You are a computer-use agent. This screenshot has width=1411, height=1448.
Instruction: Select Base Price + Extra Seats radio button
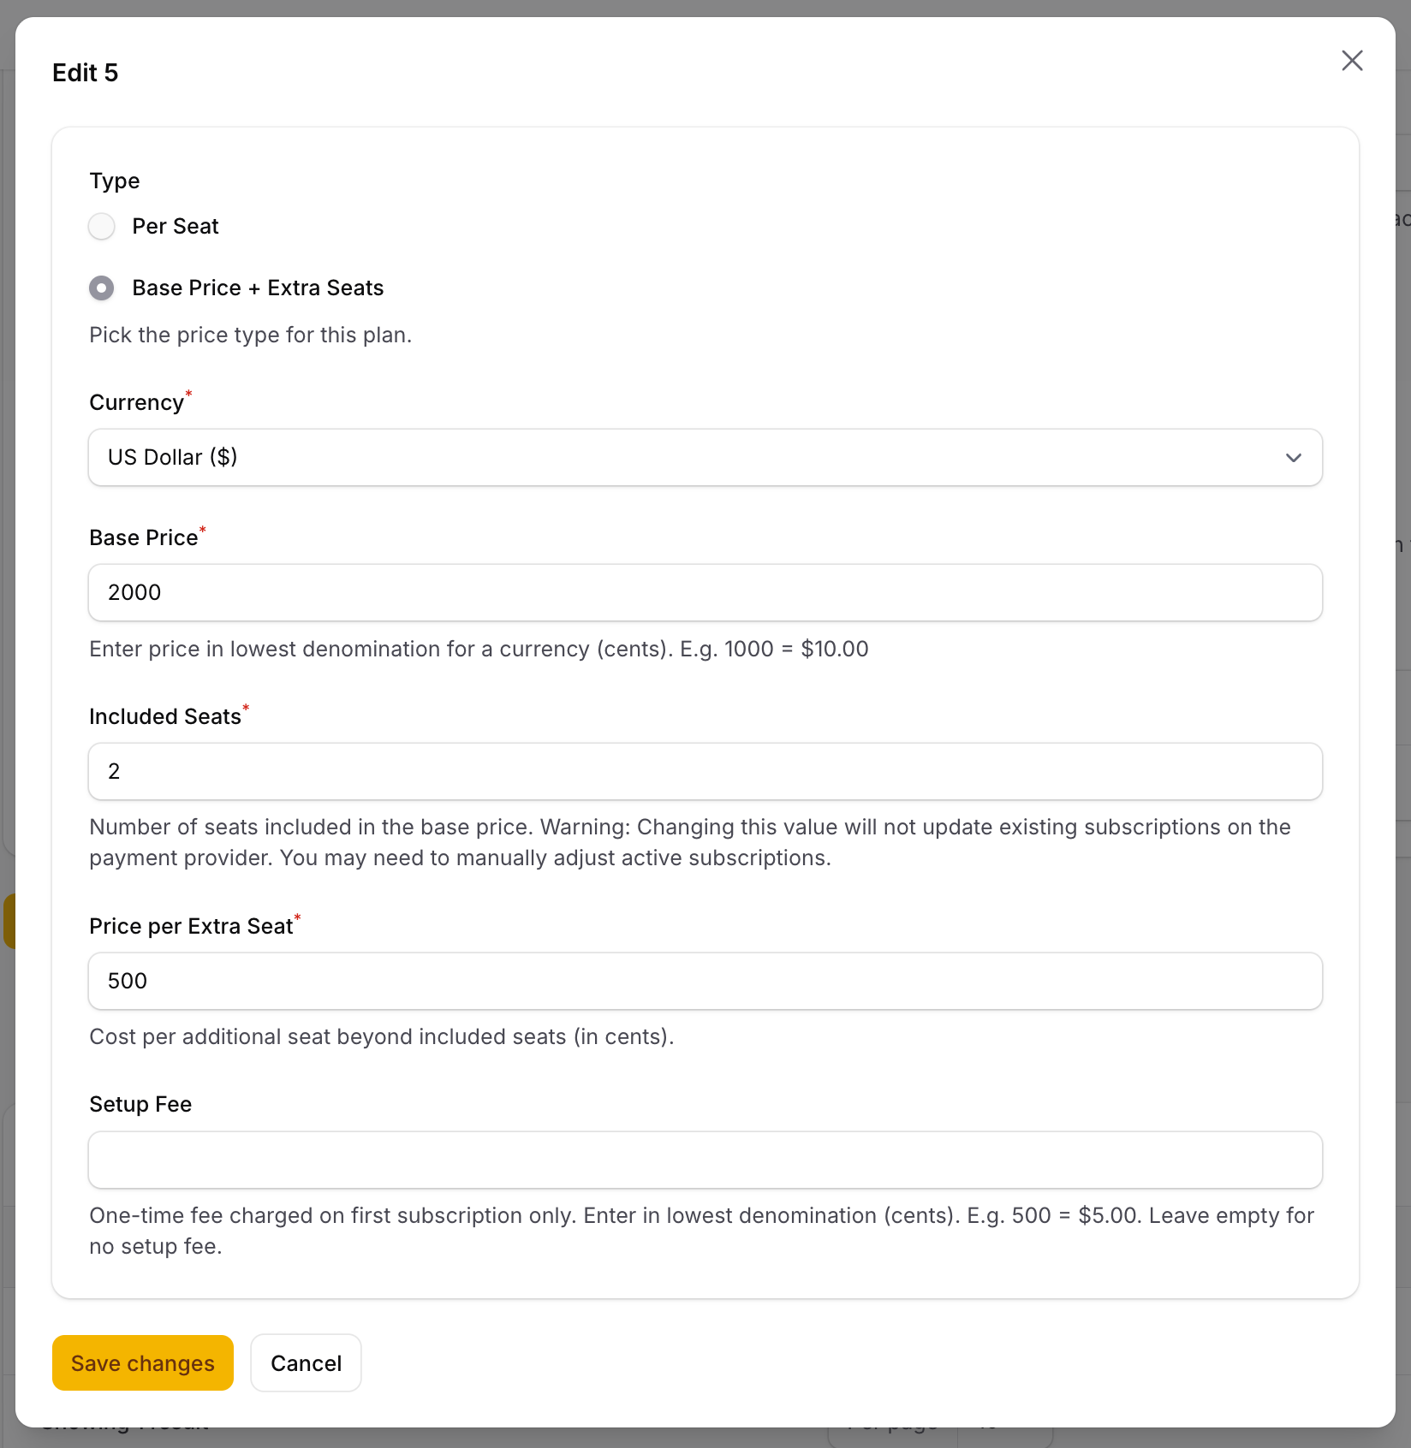click(x=102, y=288)
